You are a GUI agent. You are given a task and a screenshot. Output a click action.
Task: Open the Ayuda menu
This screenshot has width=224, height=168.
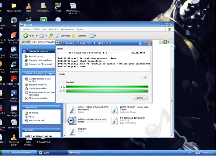coord(80,29)
